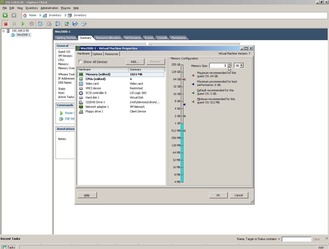The image size is (329, 249).
Task: Click the Help button in the dialog
Action: (x=87, y=195)
